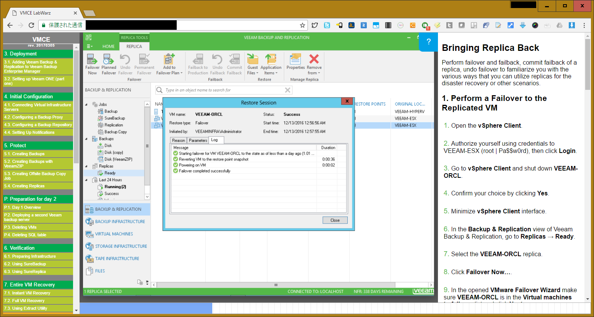Reload the browser page
This screenshot has width=594, height=317.
[31, 25]
